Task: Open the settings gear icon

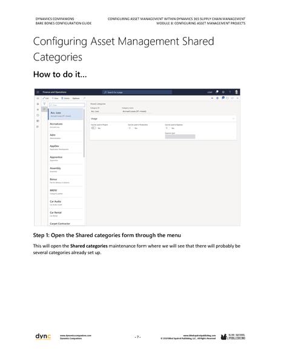Action: [x=223, y=92]
